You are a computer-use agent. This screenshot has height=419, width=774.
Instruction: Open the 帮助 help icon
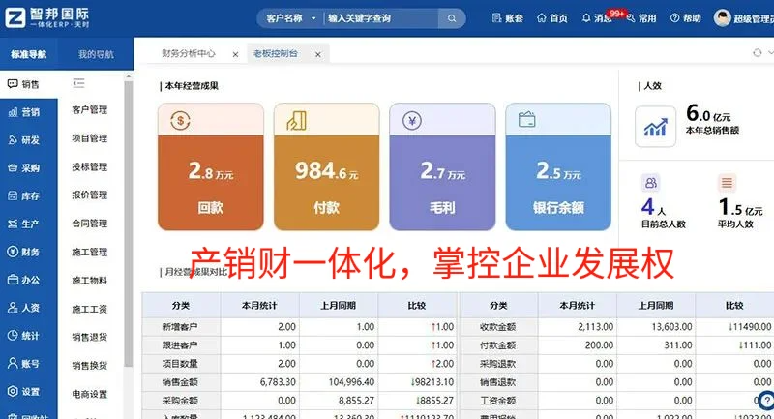674,18
